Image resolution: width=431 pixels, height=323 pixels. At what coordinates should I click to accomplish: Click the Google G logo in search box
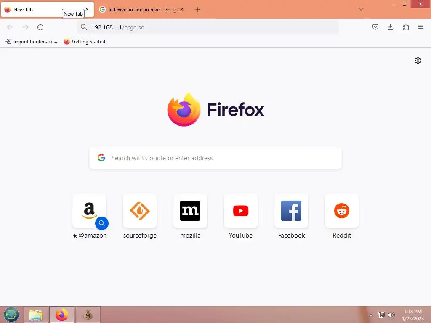pos(101,158)
